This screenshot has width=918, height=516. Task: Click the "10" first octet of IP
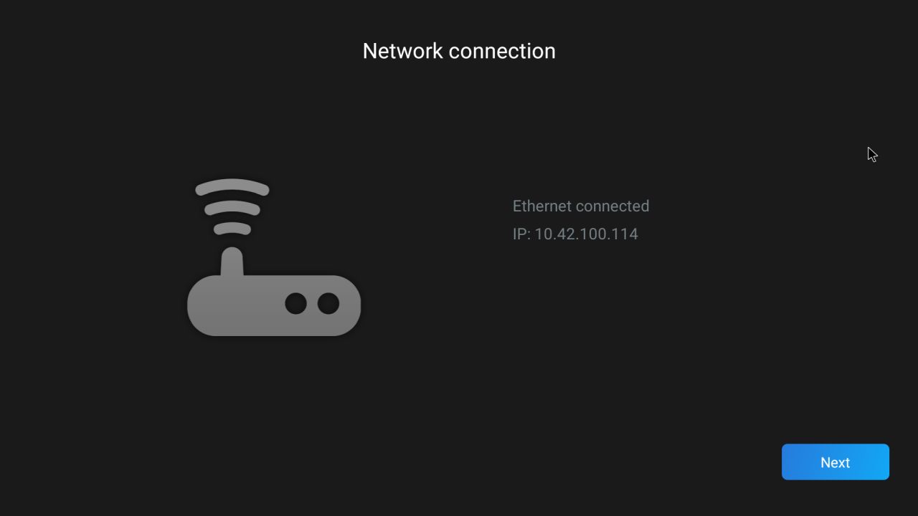pyautogui.click(x=543, y=234)
